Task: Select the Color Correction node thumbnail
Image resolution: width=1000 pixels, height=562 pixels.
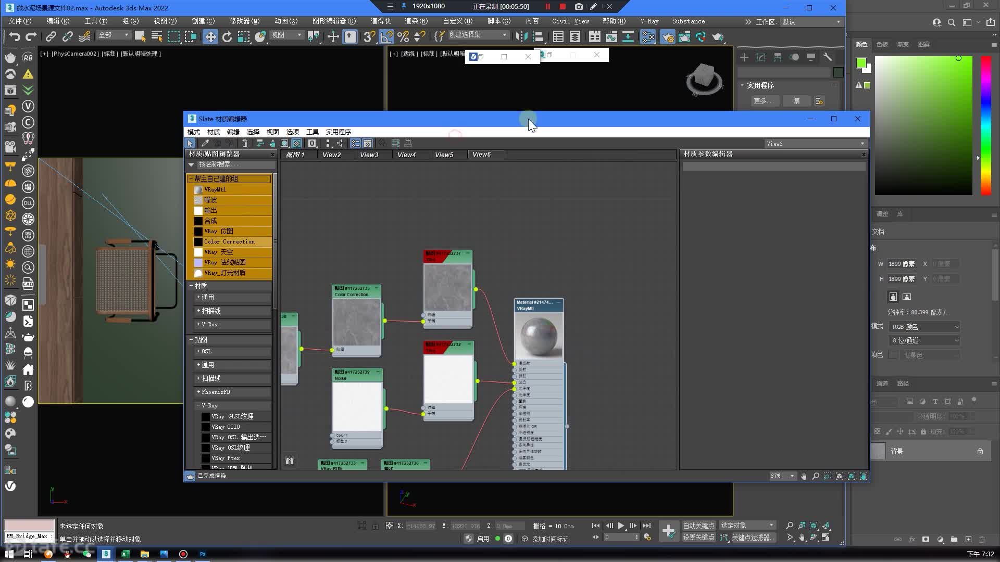Action: (x=357, y=322)
